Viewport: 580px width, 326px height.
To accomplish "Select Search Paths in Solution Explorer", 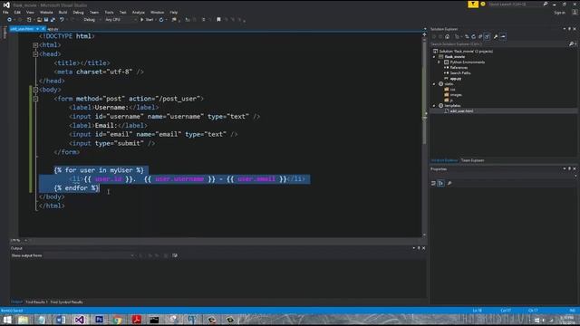I will coord(460,72).
